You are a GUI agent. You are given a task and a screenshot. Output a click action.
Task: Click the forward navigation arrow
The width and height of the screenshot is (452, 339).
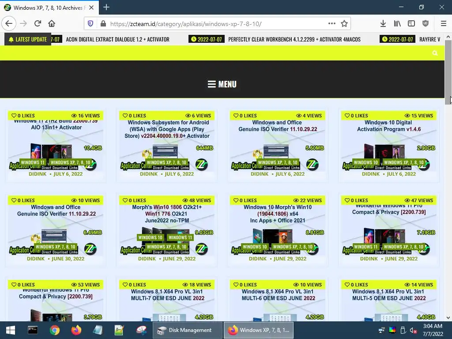pyautogui.click(x=23, y=24)
